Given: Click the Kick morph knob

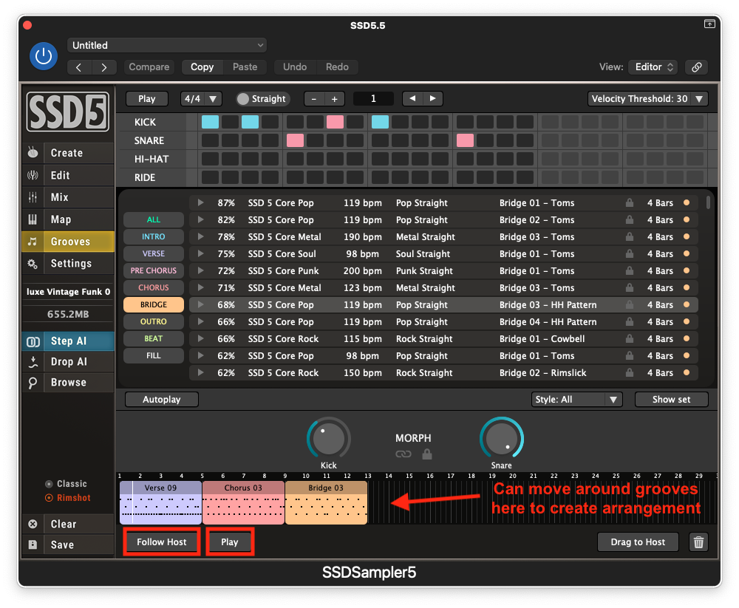Looking at the screenshot, I should click(x=329, y=438).
